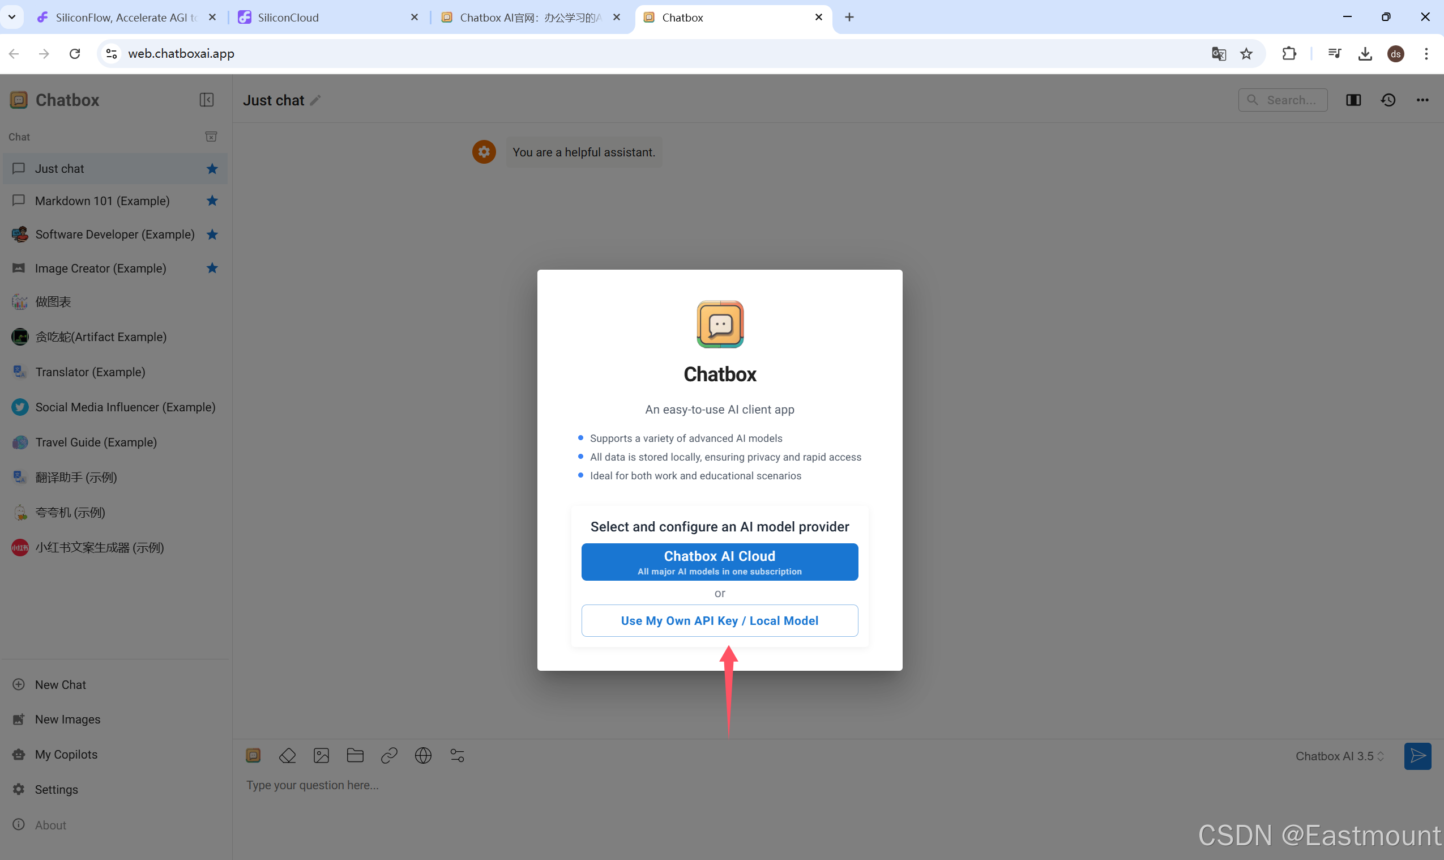Image resolution: width=1444 pixels, height=860 pixels.
Task: Click the eraser clear-messages icon
Action: (287, 756)
